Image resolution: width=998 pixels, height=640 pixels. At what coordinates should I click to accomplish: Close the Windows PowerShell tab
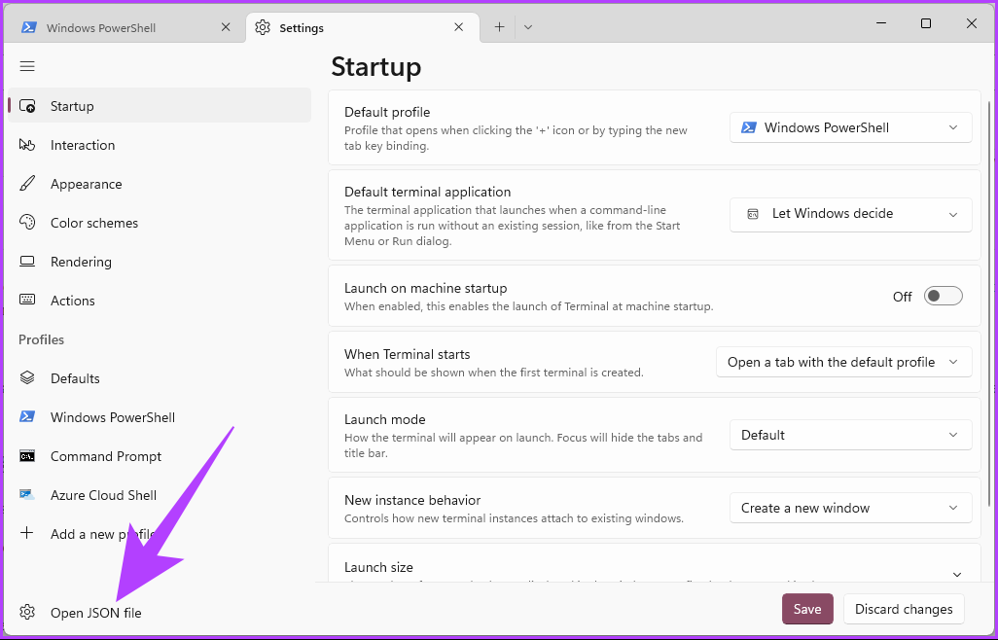click(226, 26)
